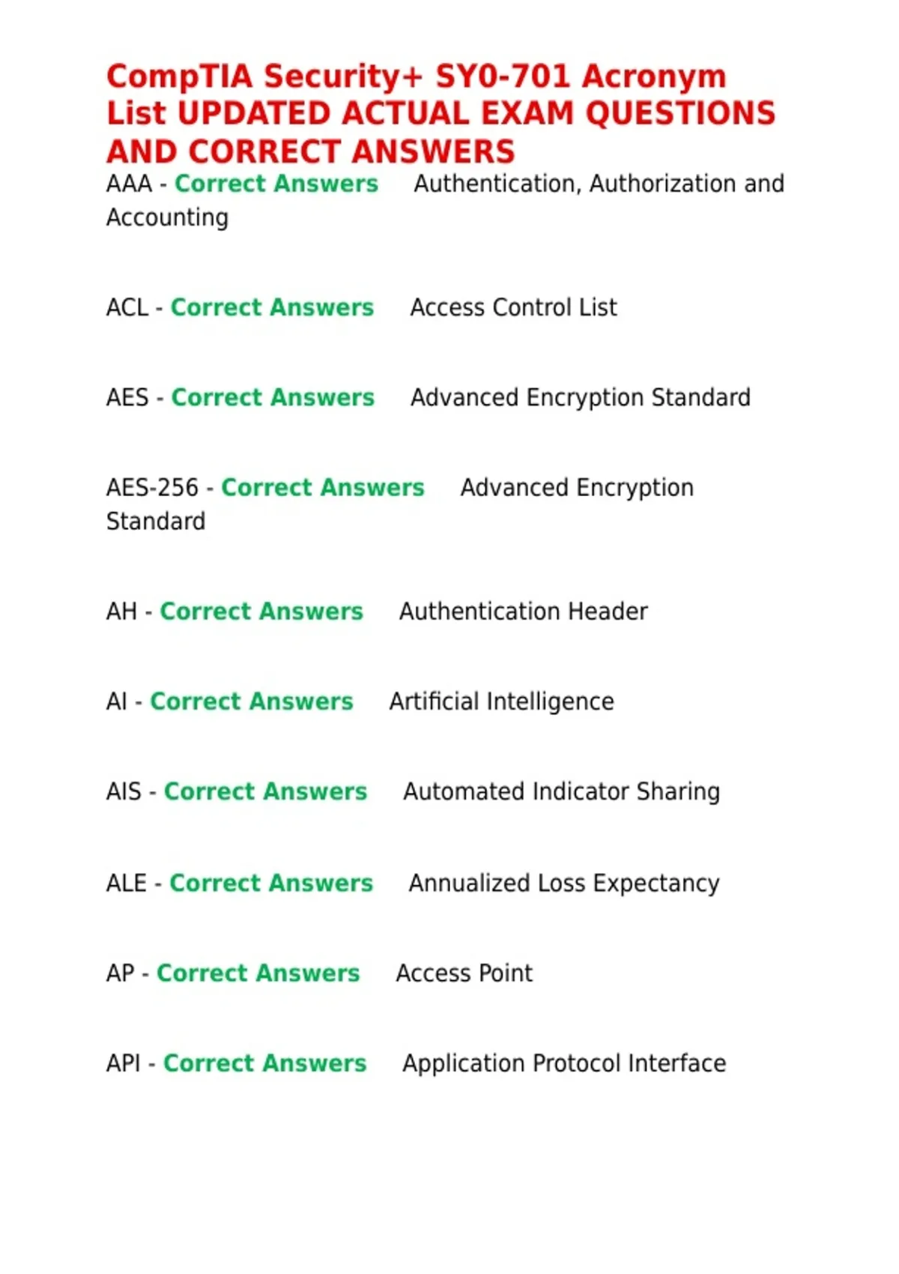Click Correct Answers next to AES-256

coord(323,488)
